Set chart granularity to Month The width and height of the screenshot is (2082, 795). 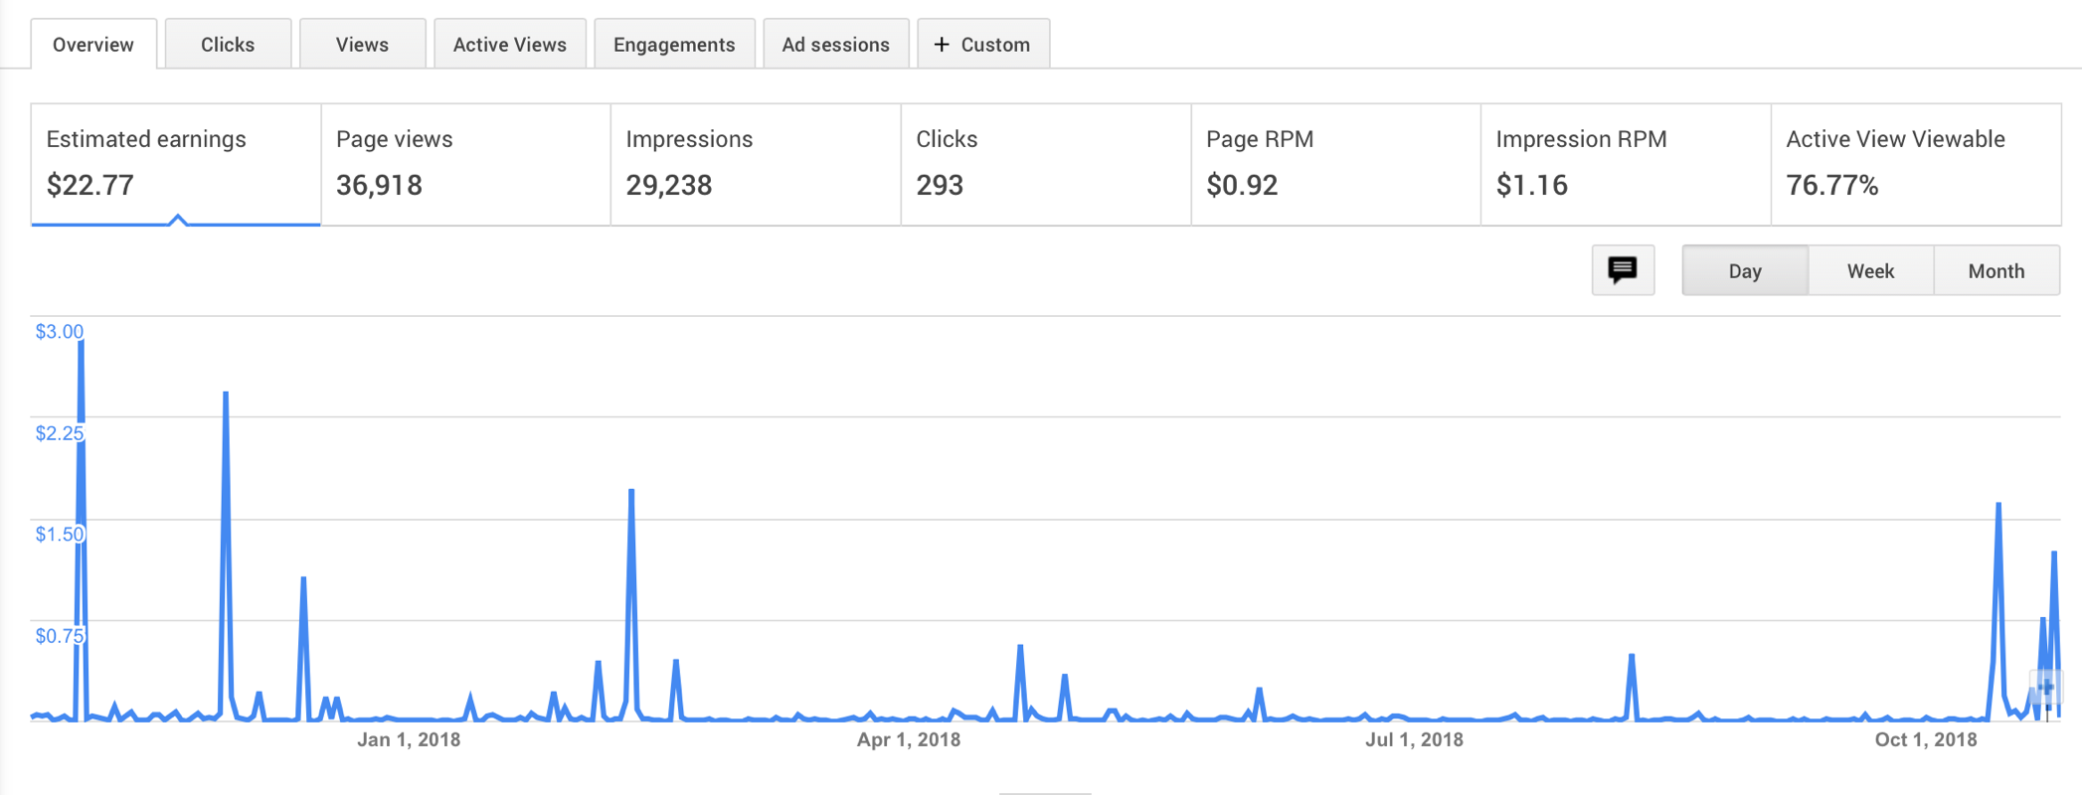click(x=1996, y=271)
